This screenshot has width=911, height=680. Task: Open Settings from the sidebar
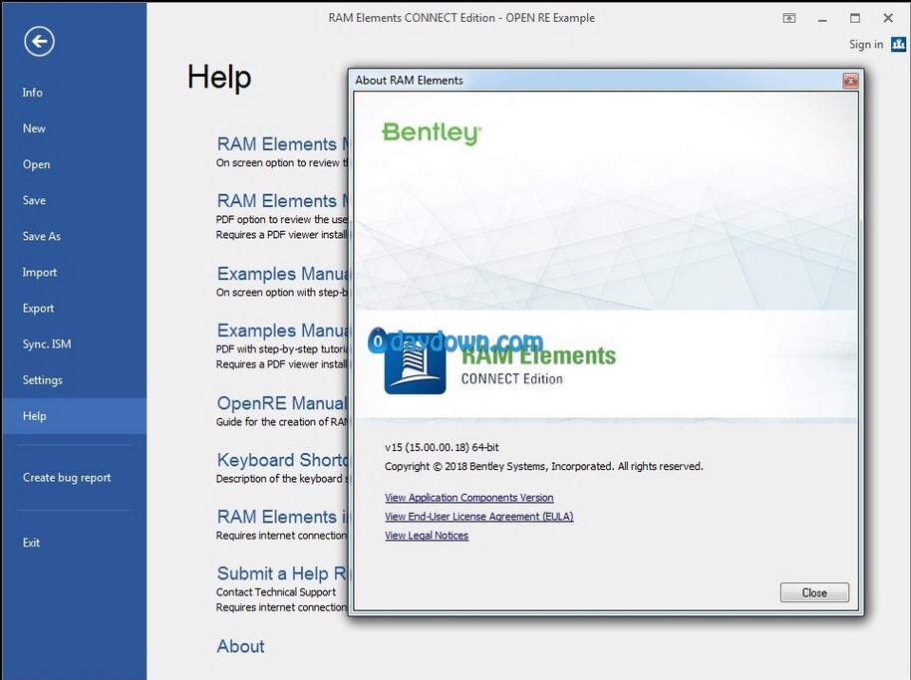[x=43, y=380]
